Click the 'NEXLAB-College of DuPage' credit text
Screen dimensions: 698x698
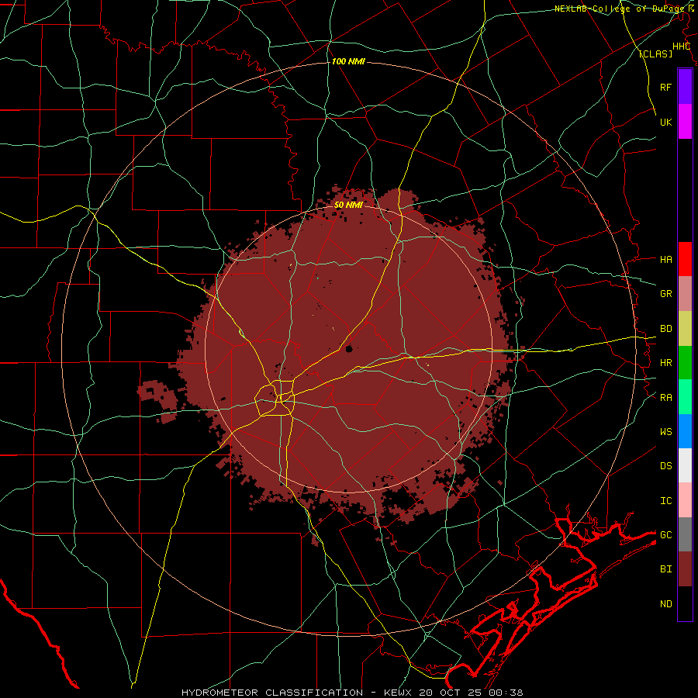620,9
